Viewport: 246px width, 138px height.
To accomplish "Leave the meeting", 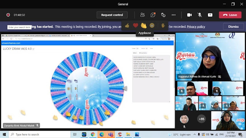I will point(230,15).
